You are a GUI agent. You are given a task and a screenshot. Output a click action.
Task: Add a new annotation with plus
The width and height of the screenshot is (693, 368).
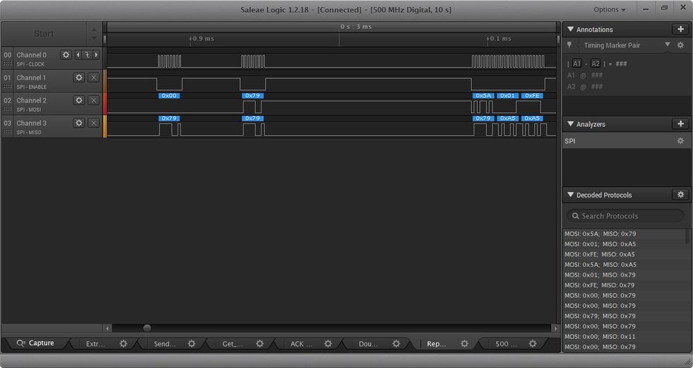click(x=681, y=29)
